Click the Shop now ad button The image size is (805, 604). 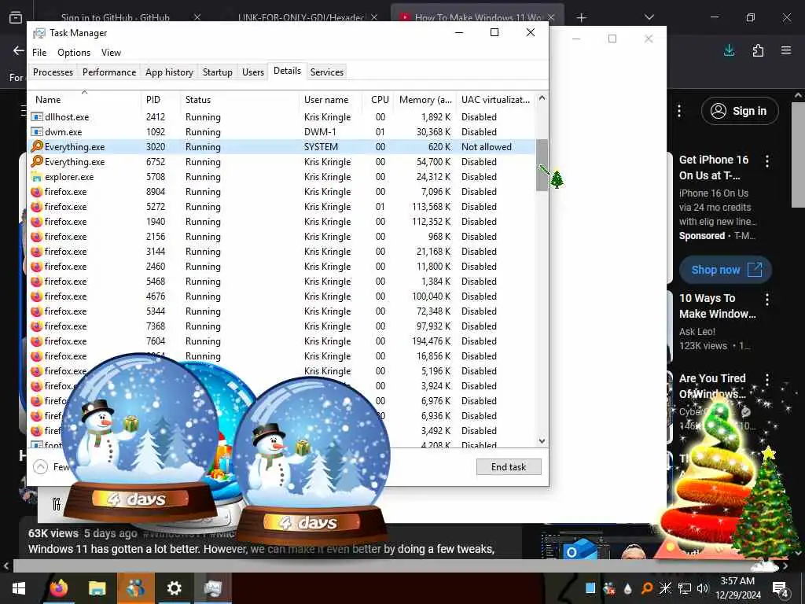tap(726, 270)
